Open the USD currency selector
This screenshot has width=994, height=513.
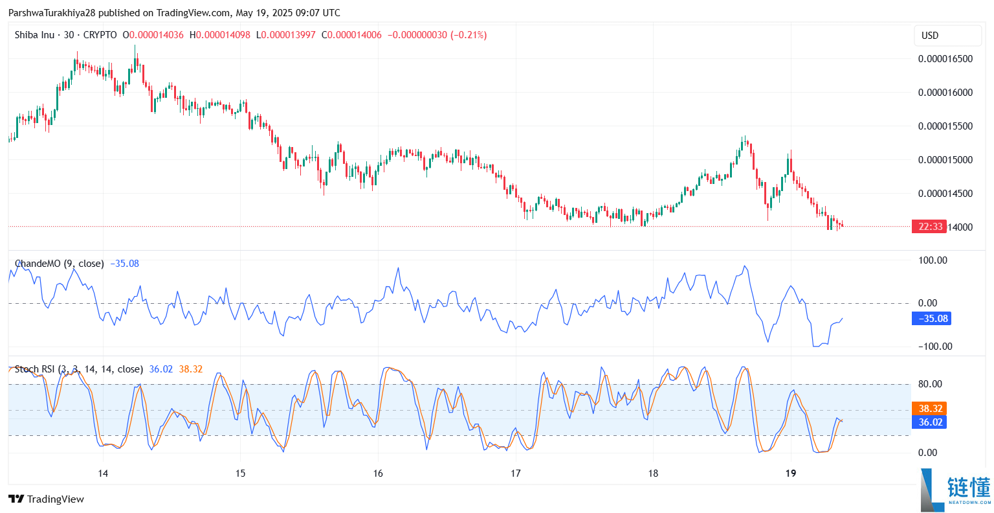pos(947,36)
